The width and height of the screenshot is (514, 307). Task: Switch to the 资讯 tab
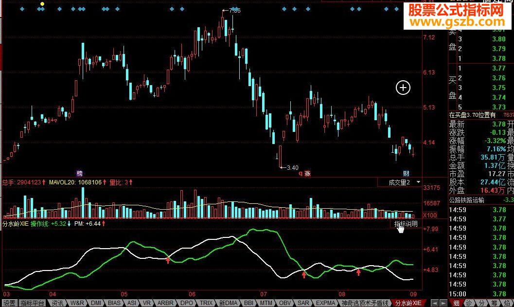tap(57, 303)
